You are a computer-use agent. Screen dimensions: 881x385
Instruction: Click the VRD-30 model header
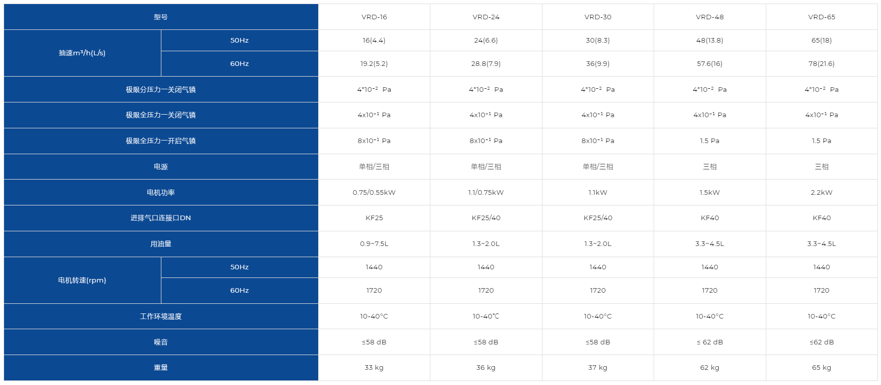pos(598,17)
